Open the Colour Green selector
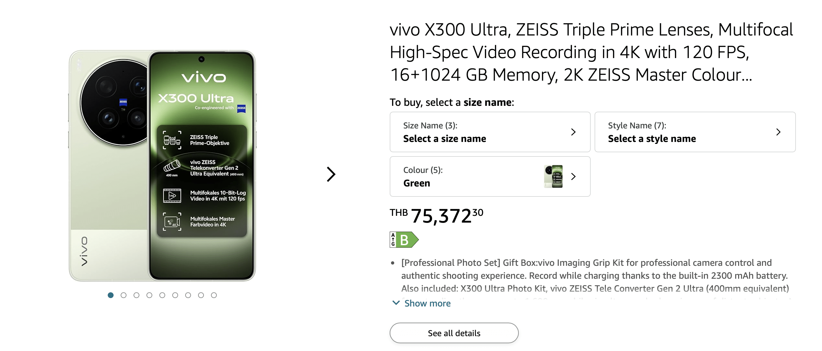 [490, 176]
